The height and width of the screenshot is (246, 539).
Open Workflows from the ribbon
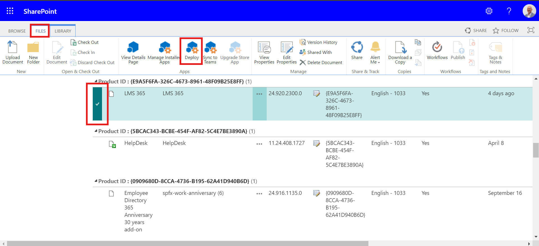coord(437,51)
